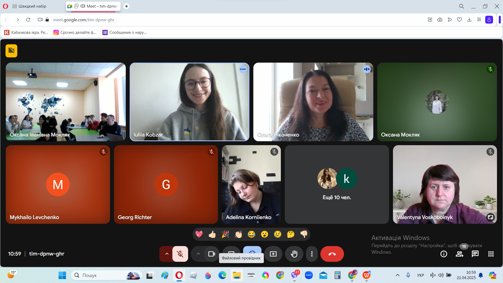Image resolution: width=503 pixels, height=283 pixels.
Task: Select Оксана Іванівна Мокляк video tile
Action: [66, 102]
